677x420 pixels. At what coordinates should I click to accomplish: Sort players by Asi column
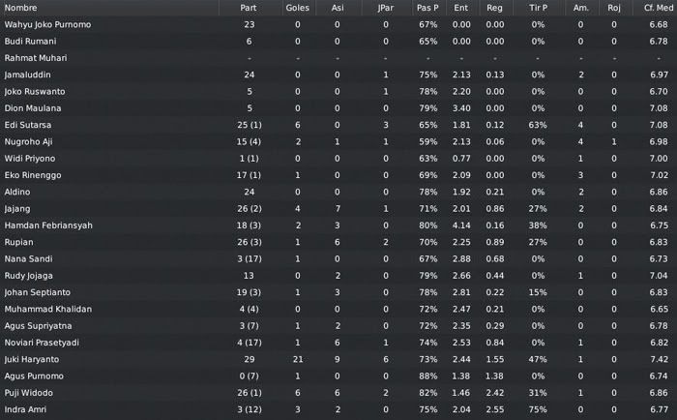coord(338,8)
